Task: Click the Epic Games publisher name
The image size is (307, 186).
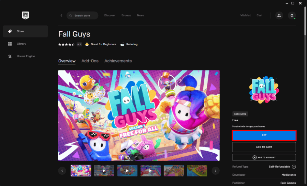Action: pyautogui.click(x=288, y=183)
